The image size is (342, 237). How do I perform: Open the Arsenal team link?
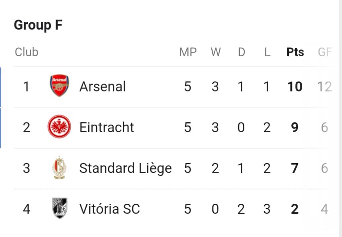click(103, 87)
